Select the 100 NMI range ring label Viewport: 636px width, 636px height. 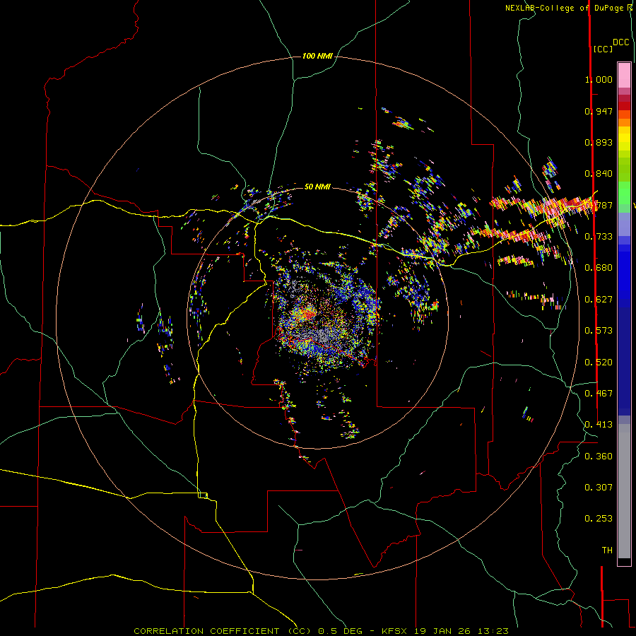[x=317, y=56]
